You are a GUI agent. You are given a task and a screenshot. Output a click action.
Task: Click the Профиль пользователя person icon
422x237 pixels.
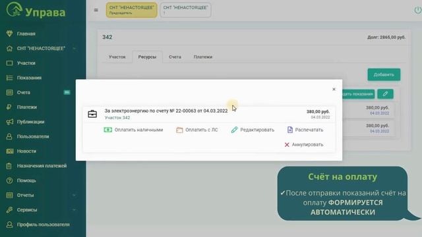click(9, 224)
